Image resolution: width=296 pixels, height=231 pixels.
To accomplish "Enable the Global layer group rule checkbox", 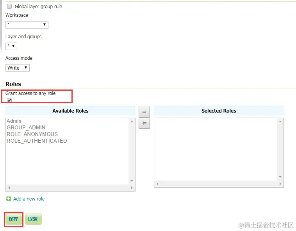I will coord(9,7).
